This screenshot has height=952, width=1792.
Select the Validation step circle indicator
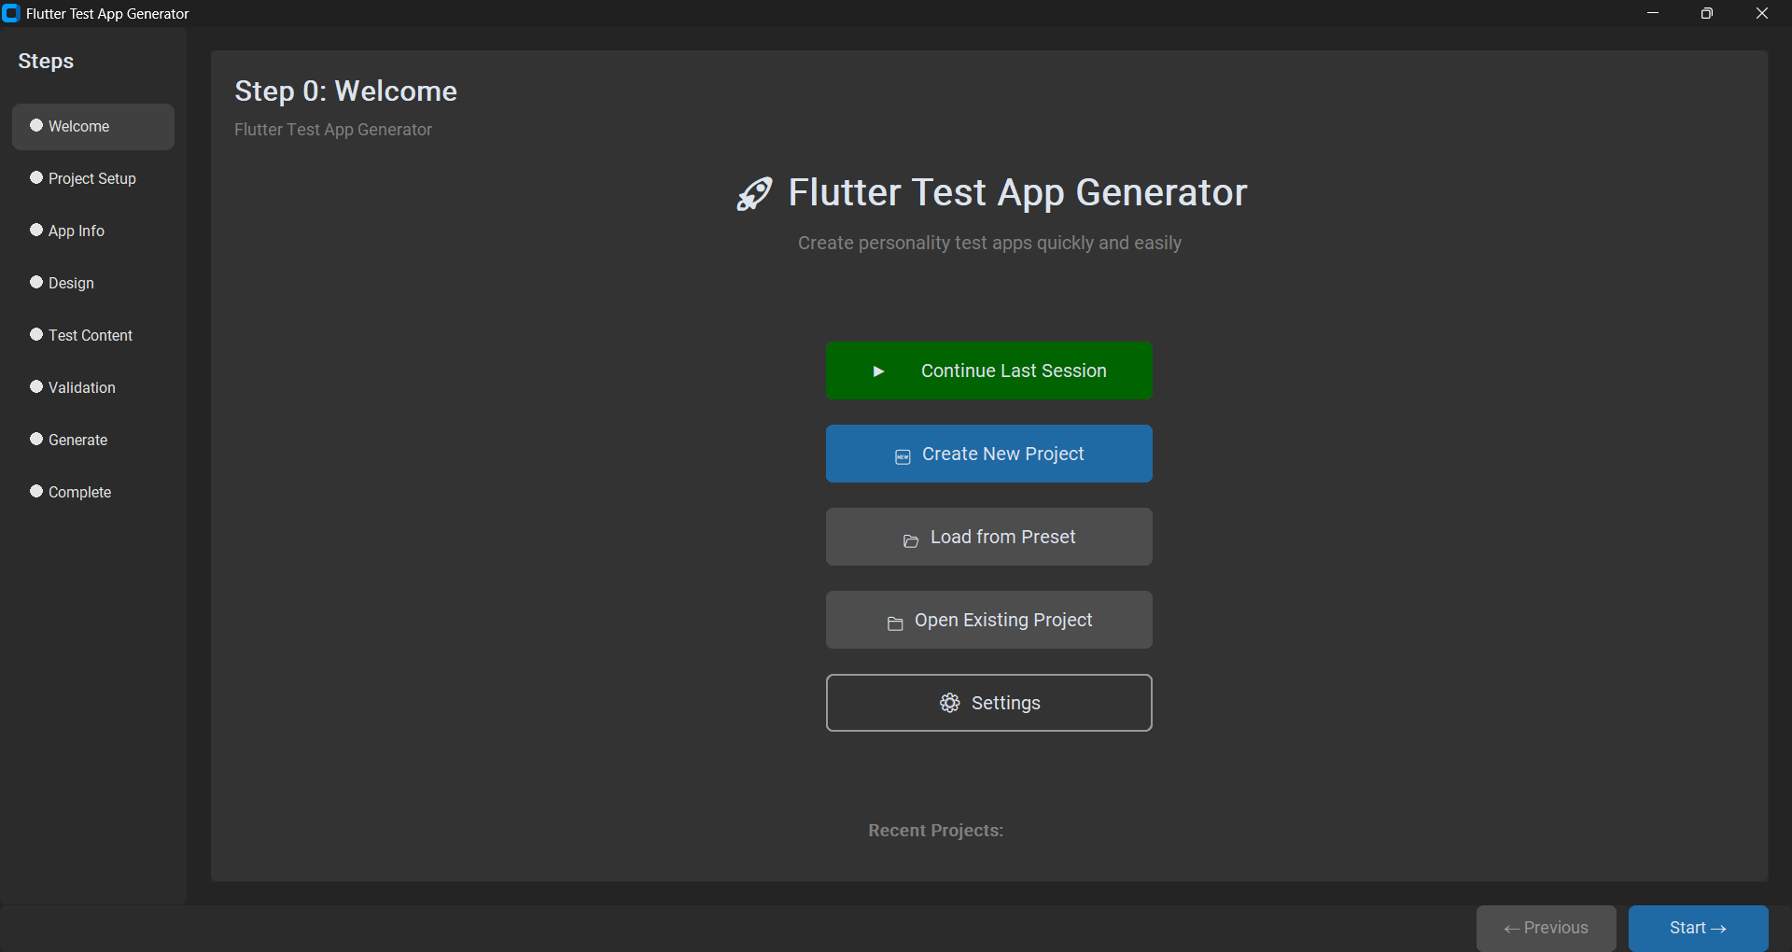point(36,386)
